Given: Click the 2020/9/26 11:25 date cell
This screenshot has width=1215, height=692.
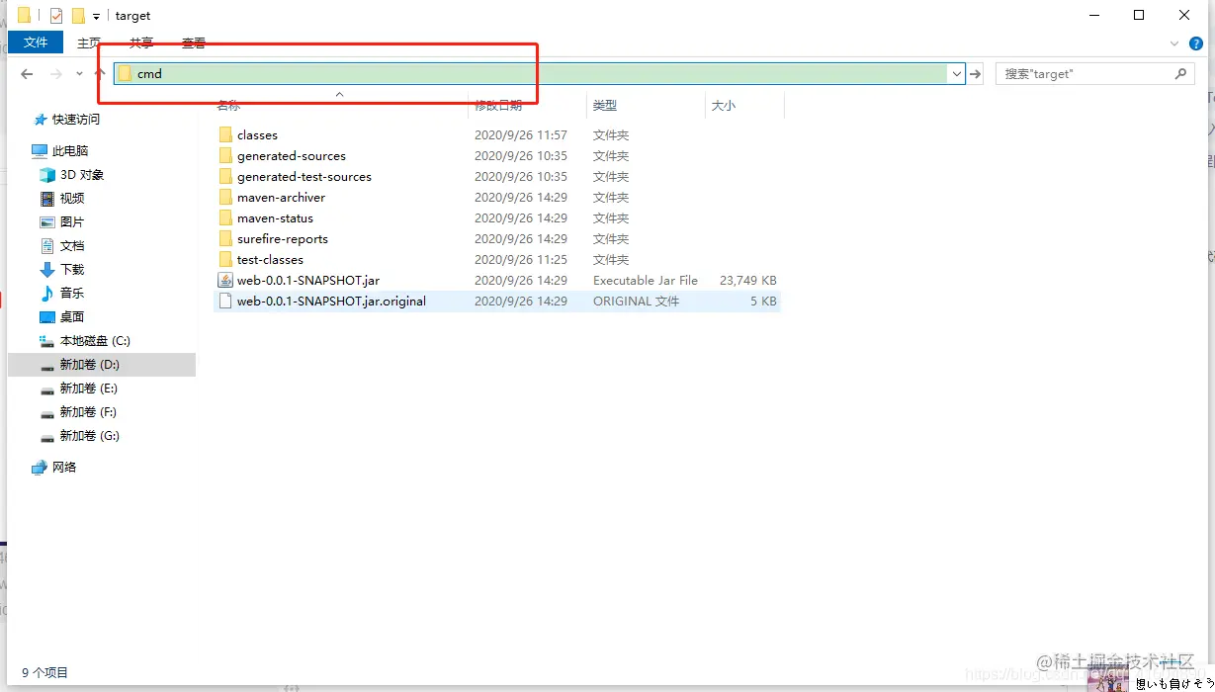Looking at the screenshot, I should point(521,259).
